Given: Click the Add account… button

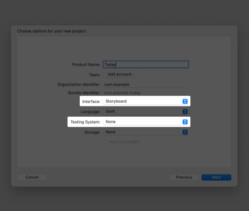Looking at the screenshot, I should click(x=121, y=74).
